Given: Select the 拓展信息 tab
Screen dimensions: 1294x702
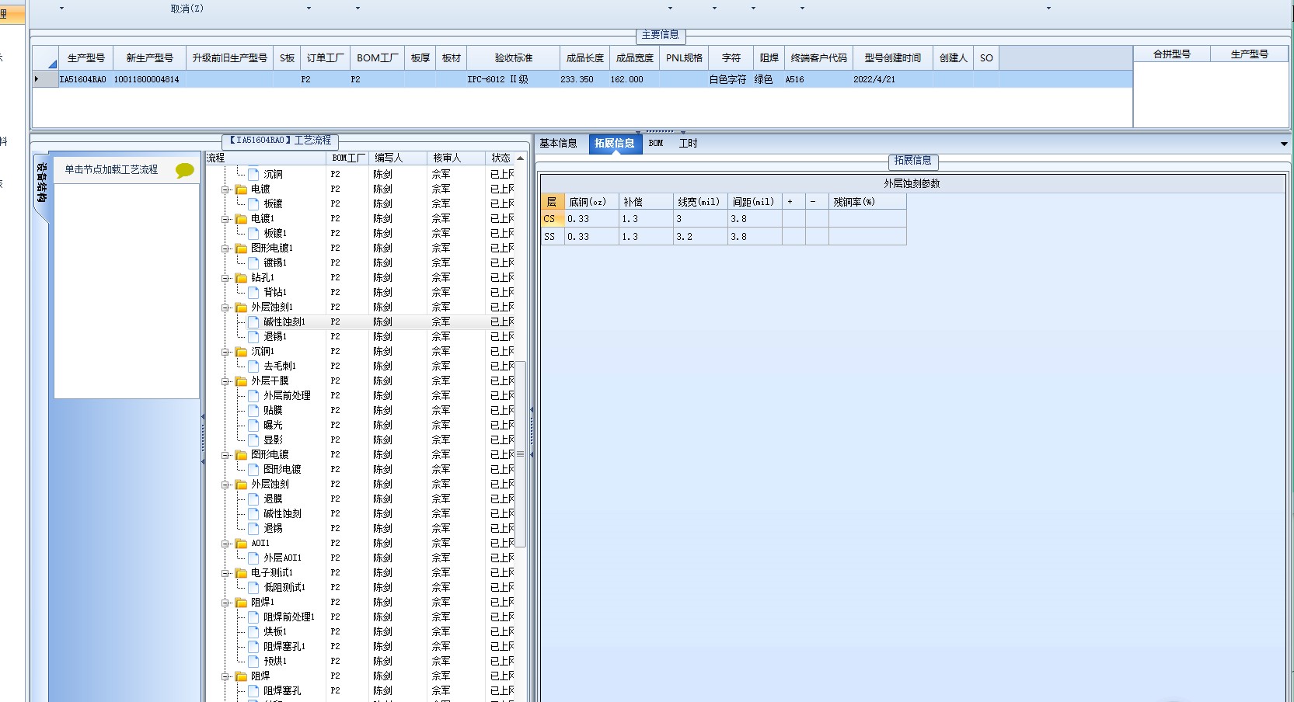Looking at the screenshot, I should [x=615, y=144].
